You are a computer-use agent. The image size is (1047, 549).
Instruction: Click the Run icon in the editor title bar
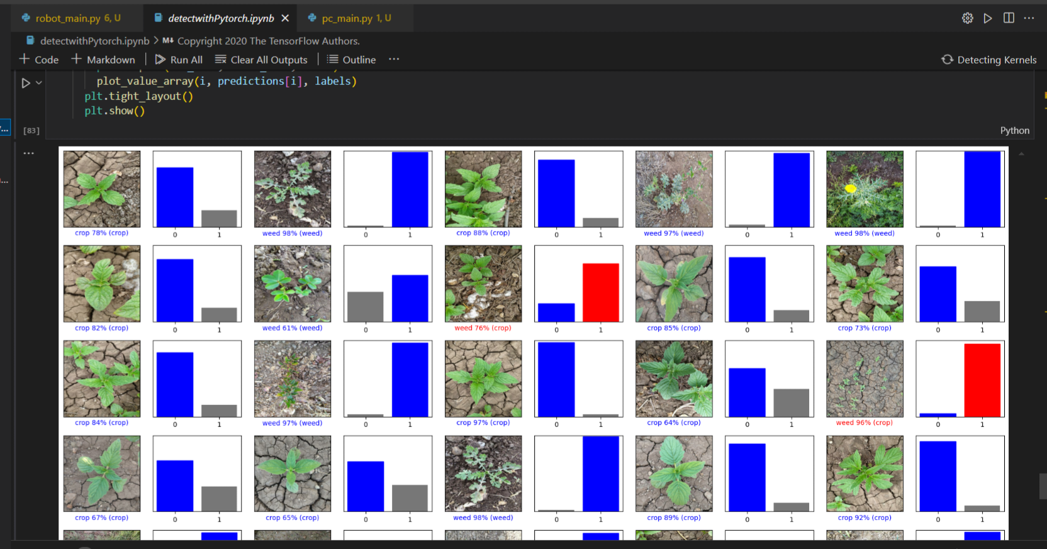point(988,18)
